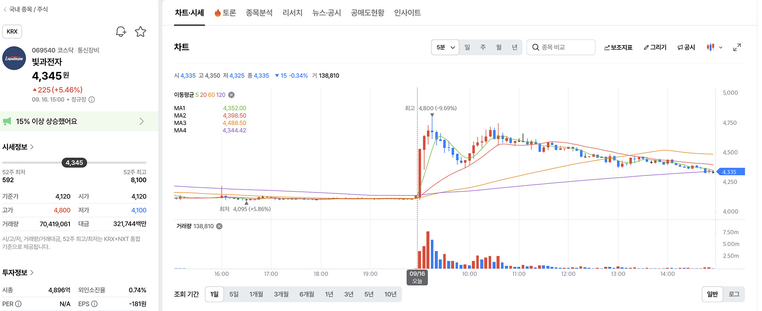Click the price alert bell icon
762x311 pixels.
(121, 32)
